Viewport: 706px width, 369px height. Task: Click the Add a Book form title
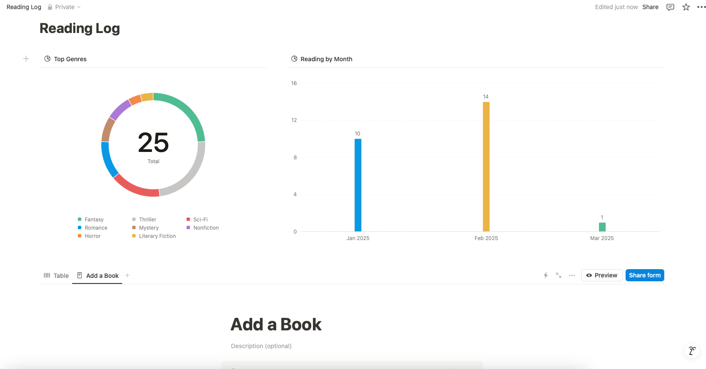pyautogui.click(x=276, y=324)
